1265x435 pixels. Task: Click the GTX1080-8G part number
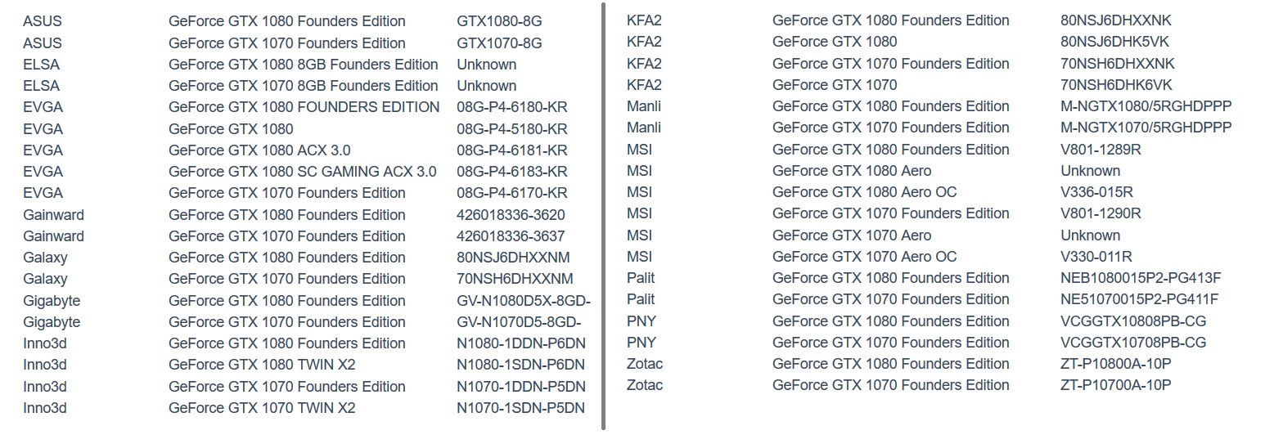tap(499, 21)
